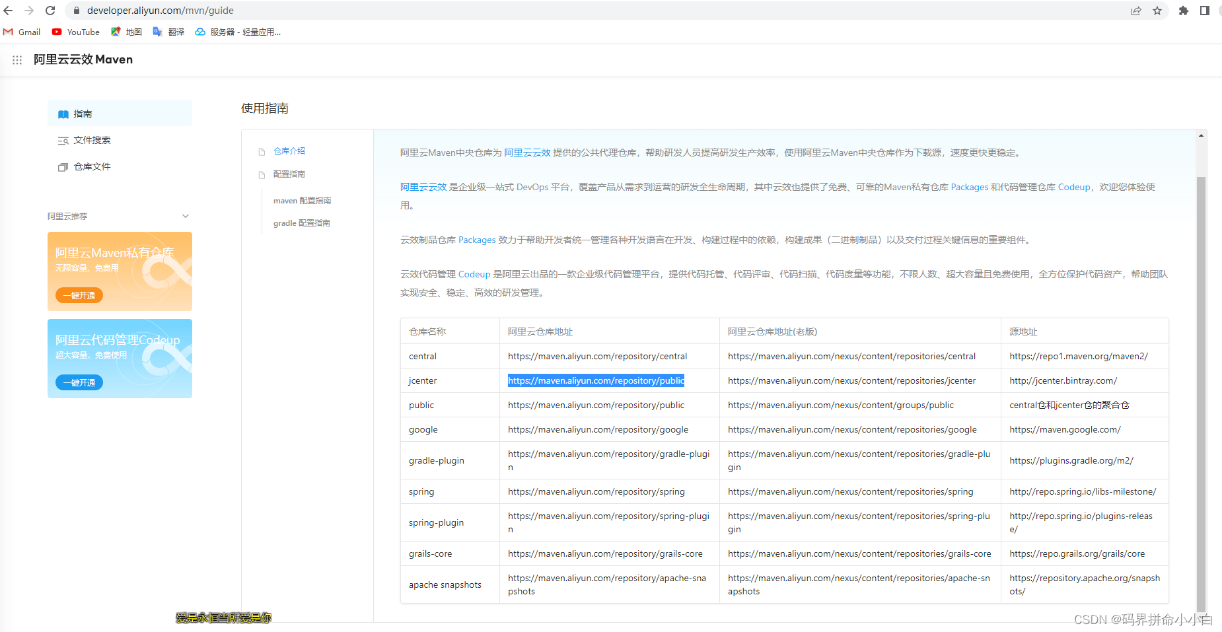Select 文件搜索 in the left sidebar

tap(120, 140)
